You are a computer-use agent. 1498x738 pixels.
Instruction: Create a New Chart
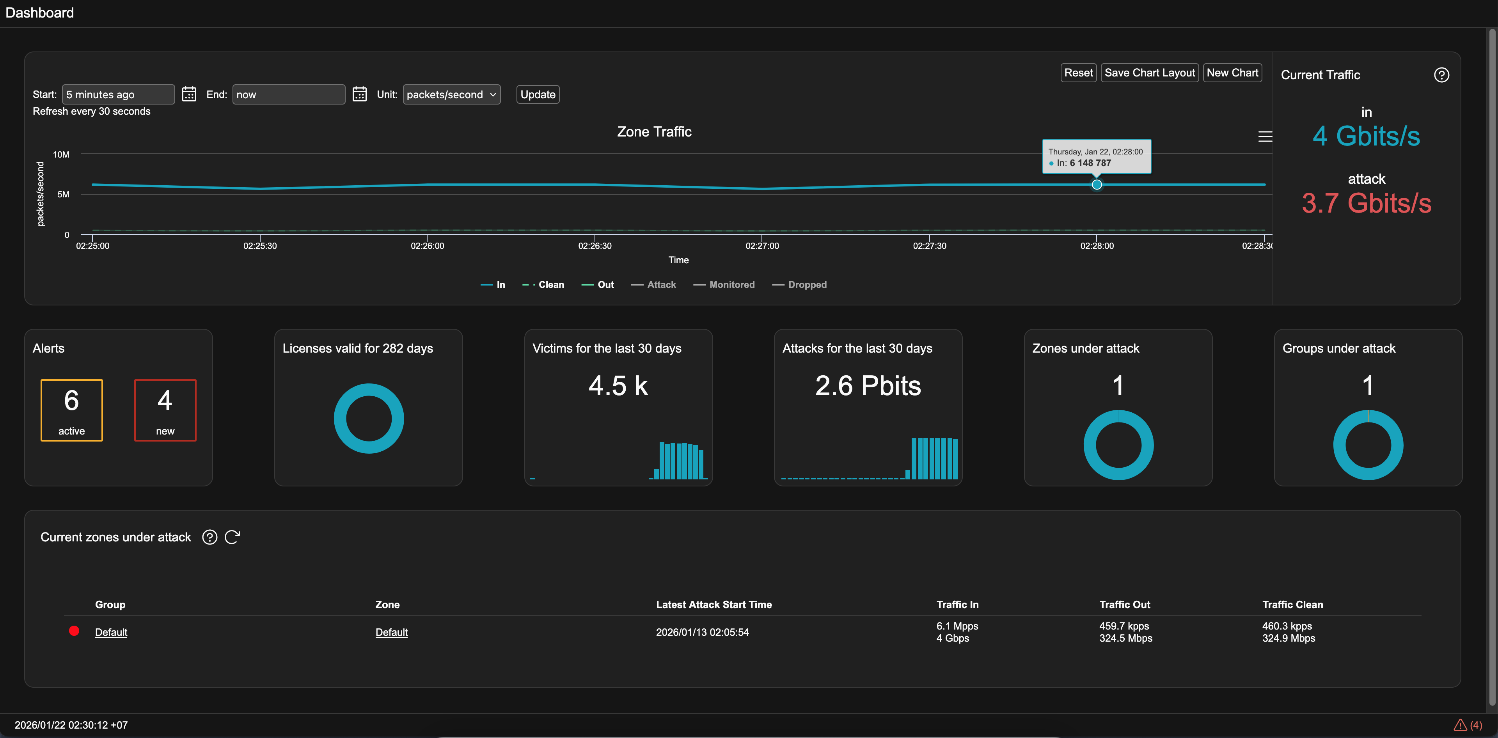[1232, 73]
